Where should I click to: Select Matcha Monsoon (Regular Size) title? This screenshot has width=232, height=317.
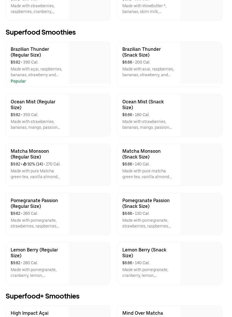point(30,154)
